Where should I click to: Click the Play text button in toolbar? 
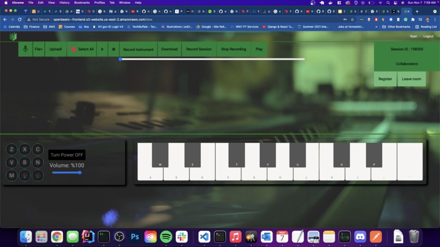point(259,49)
